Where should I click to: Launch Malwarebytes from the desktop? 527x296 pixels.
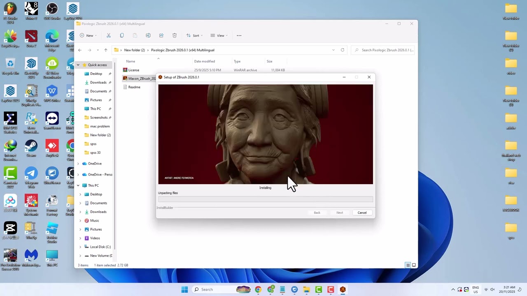click(x=31, y=258)
